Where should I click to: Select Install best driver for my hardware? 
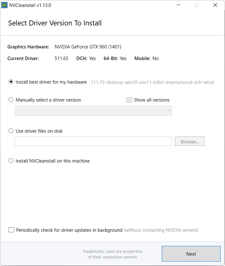coord(11,82)
